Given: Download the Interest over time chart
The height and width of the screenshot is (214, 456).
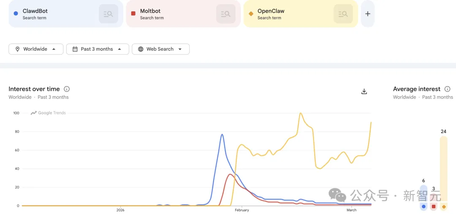Looking at the screenshot, I should point(364,91).
